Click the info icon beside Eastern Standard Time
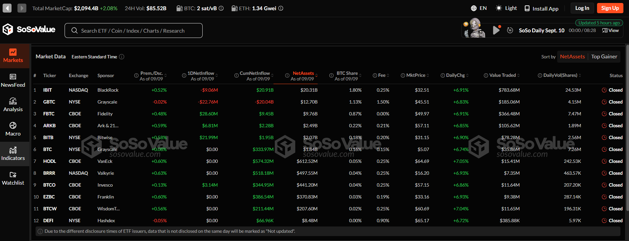629x241 pixels. pyautogui.click(x=122, y=57)
